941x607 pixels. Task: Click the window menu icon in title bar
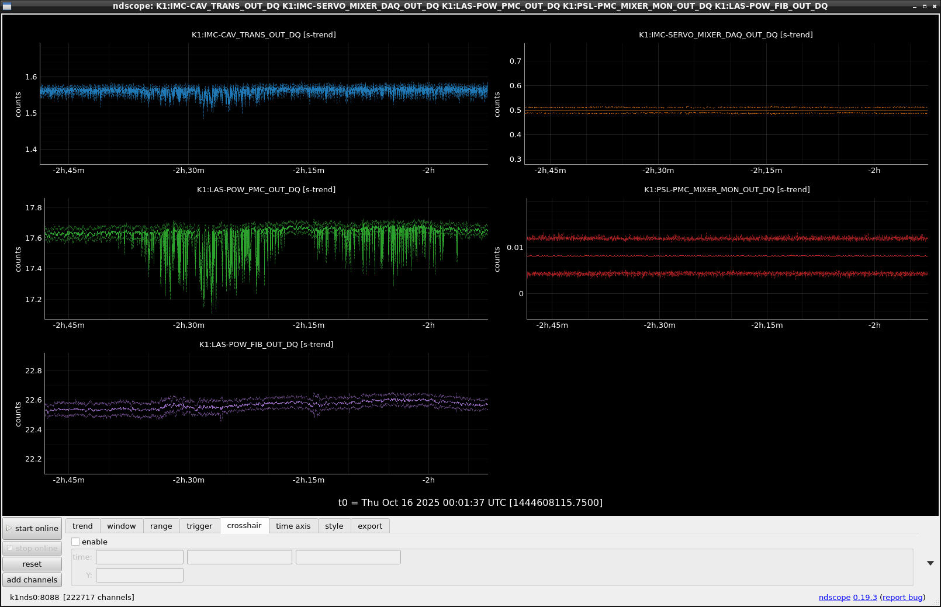tap(7, 6)
